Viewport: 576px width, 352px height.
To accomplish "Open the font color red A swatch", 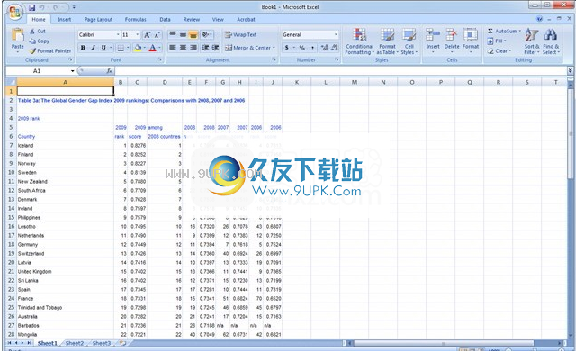I will click(x=152, y=48).
